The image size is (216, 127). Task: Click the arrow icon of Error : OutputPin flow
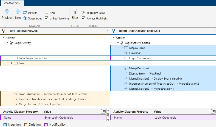click(16, 94)
